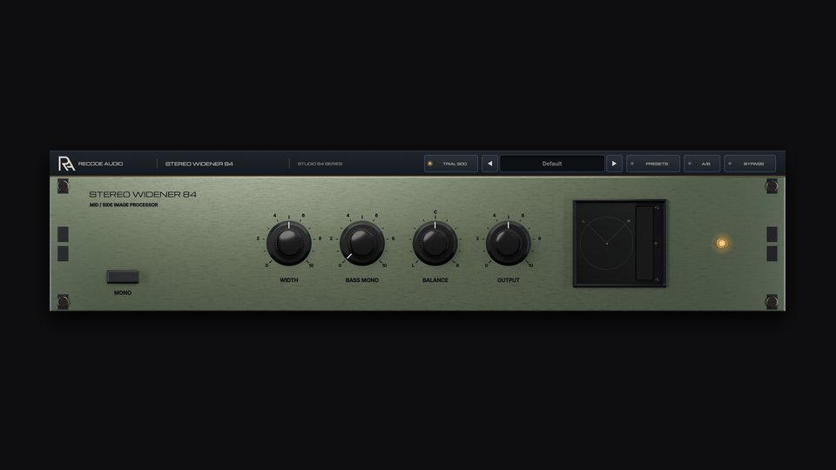
Task: Click the Output knob
Action: [508, 243]
